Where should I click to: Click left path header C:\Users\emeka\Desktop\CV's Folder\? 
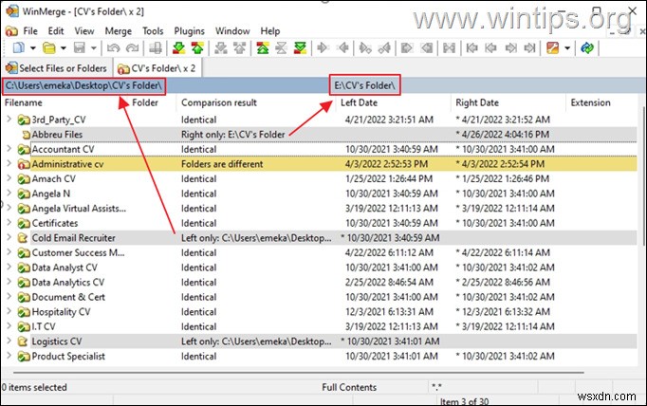[83, 85]
